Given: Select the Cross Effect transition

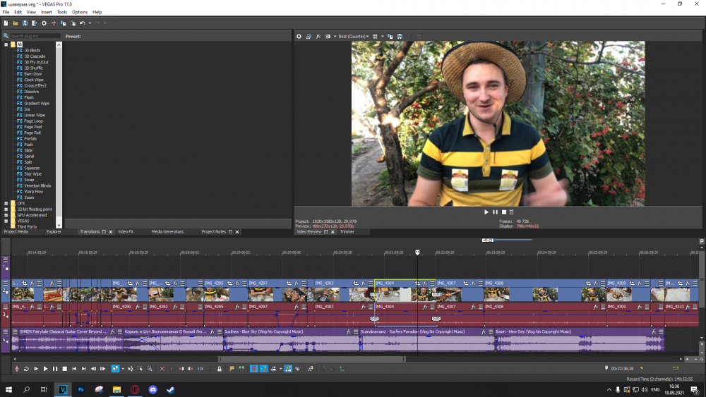Looking at the screenshot, I should (35, 85).
